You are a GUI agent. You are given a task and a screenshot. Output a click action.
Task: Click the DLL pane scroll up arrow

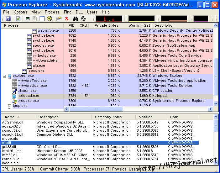point(216,117)
